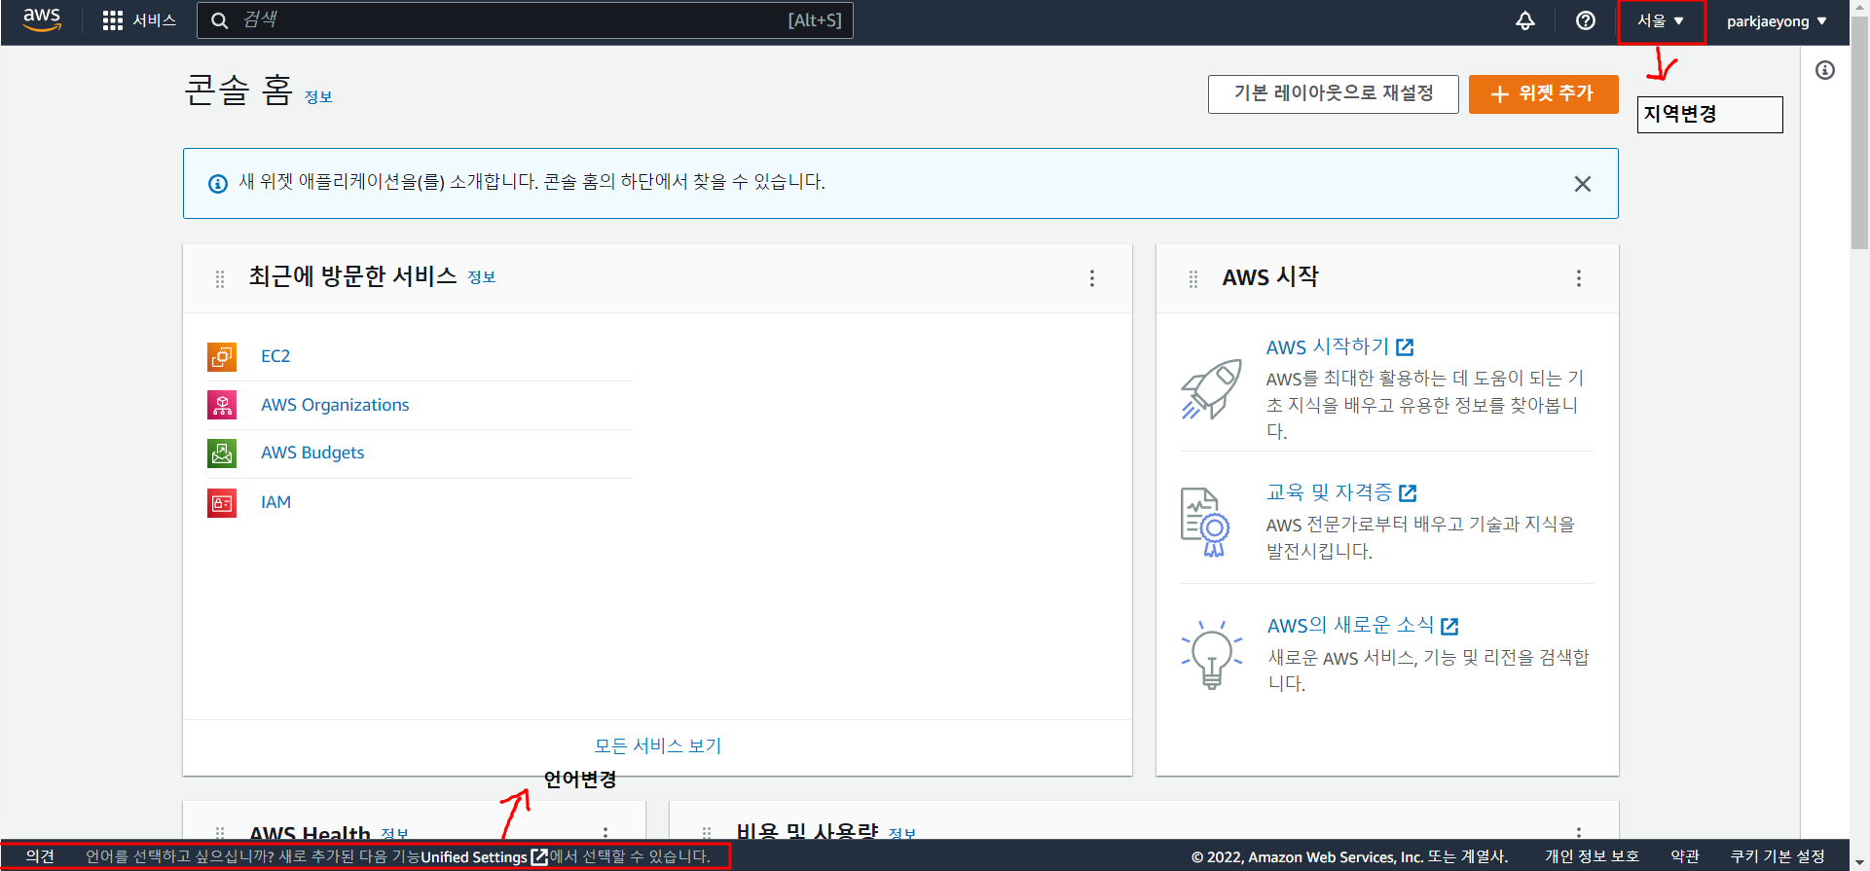
Task: Open the 서비스 grid menu
Action: [139, 20]
